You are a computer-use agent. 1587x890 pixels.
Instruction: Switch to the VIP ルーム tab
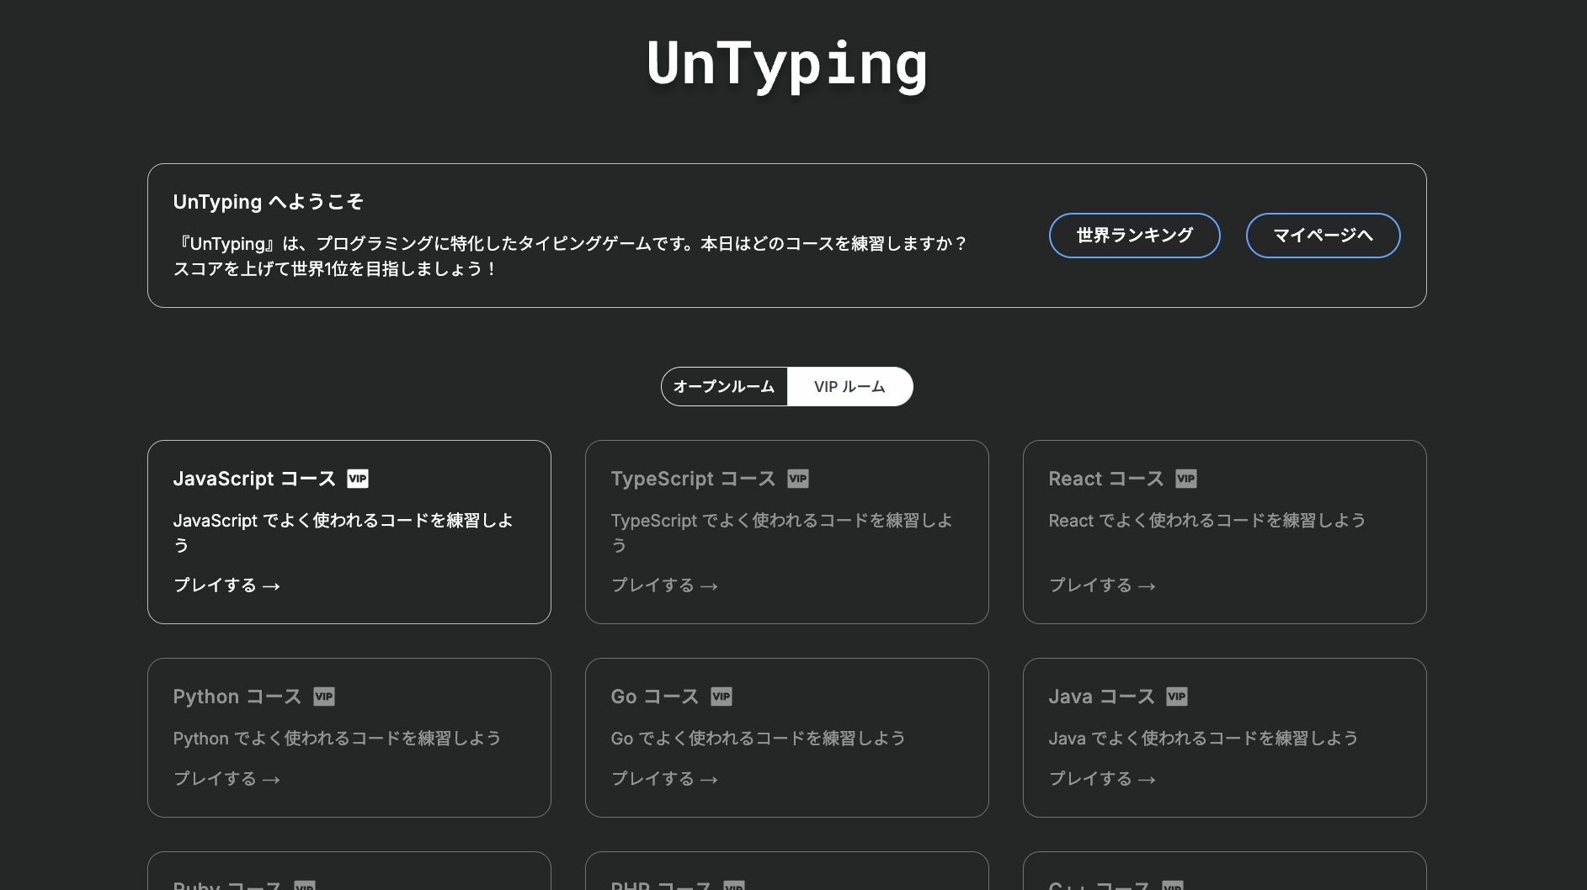point(849,387)
